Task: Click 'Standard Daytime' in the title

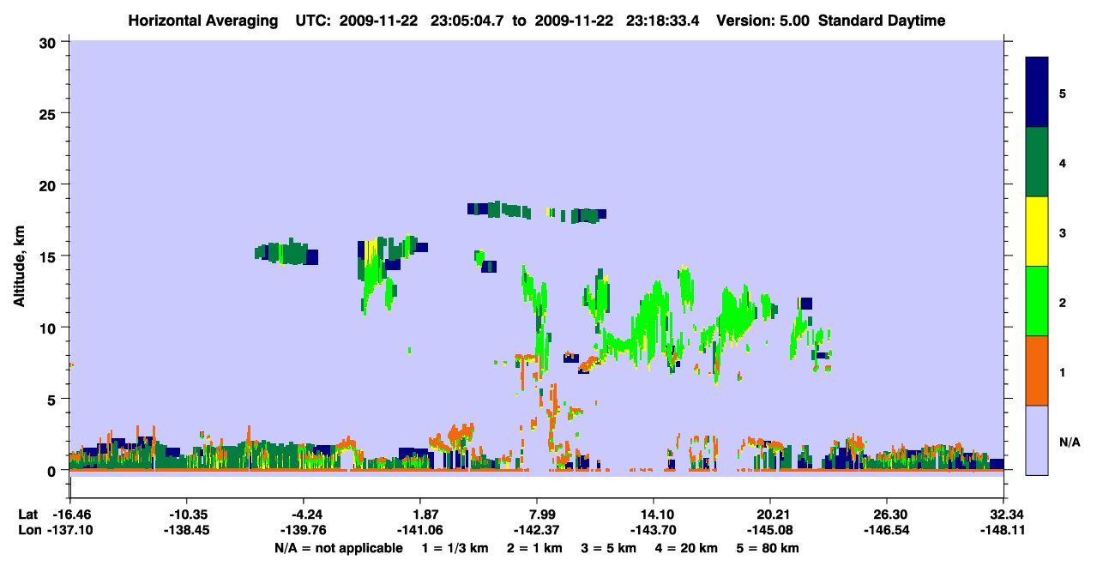Action: point(882,21)
